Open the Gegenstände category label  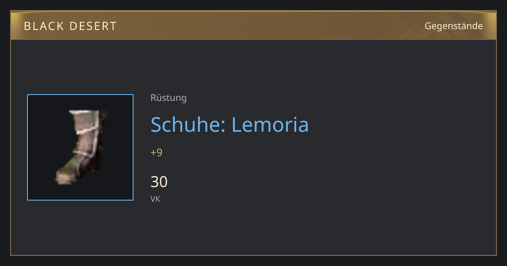[453, 26]
